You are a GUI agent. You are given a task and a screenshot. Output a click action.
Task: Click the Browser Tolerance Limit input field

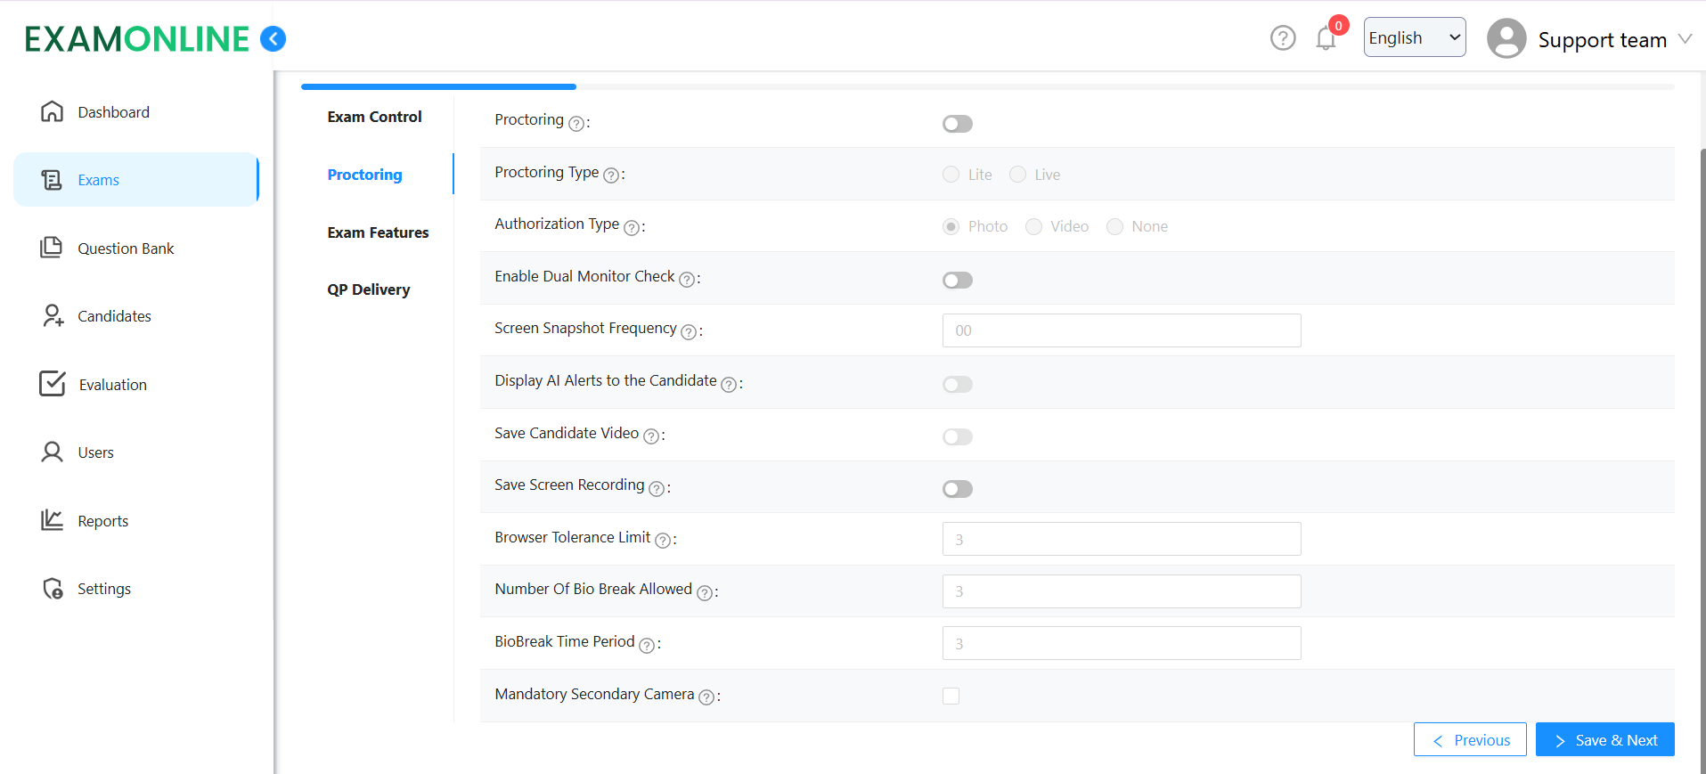point(1121,539)
